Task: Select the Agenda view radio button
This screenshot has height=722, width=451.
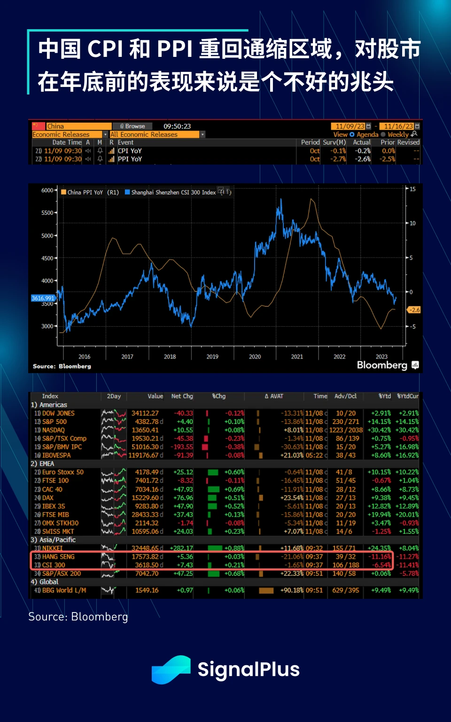Action: [x=352, y=134]
